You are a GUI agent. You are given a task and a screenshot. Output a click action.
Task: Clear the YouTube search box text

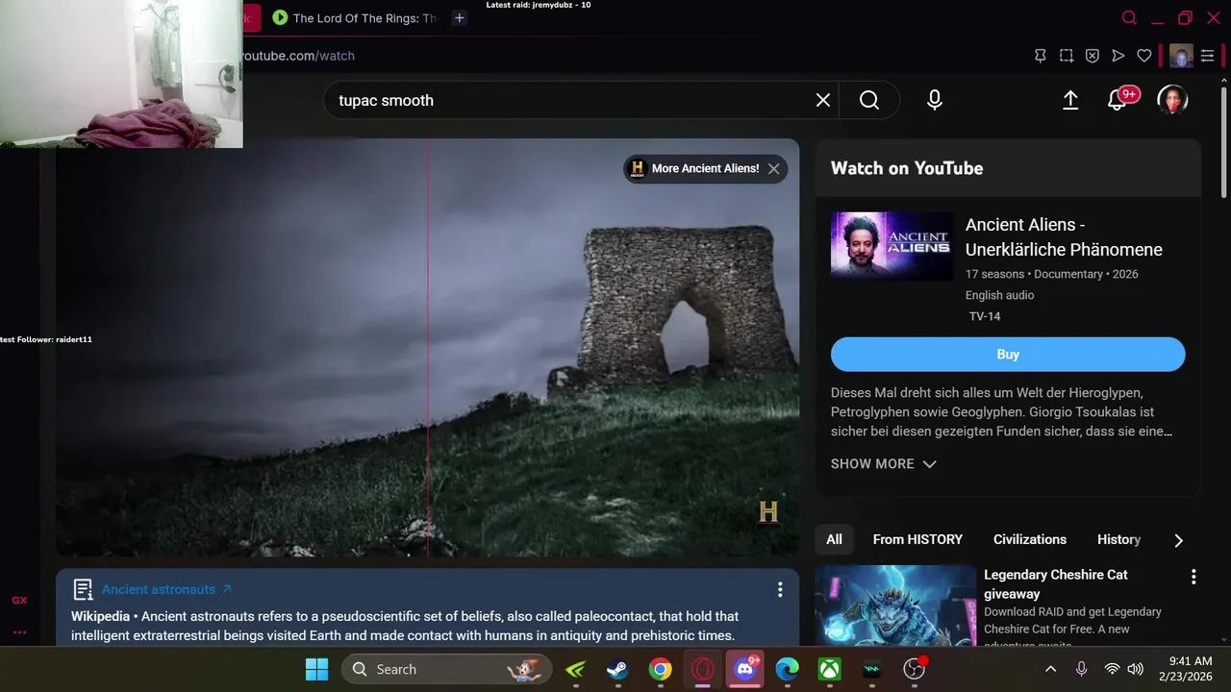(823, 100)
